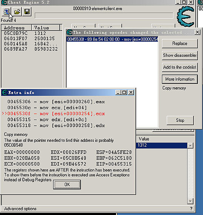Click Copy memory label in Extra info

(16, 135)
